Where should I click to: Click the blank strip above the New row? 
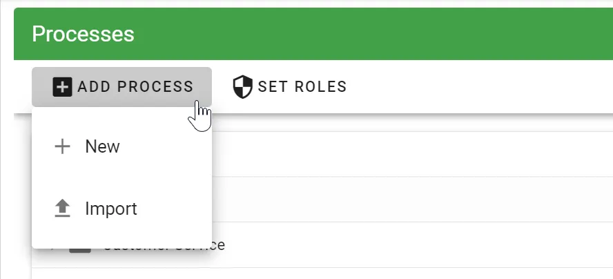[x=414, y=122]
